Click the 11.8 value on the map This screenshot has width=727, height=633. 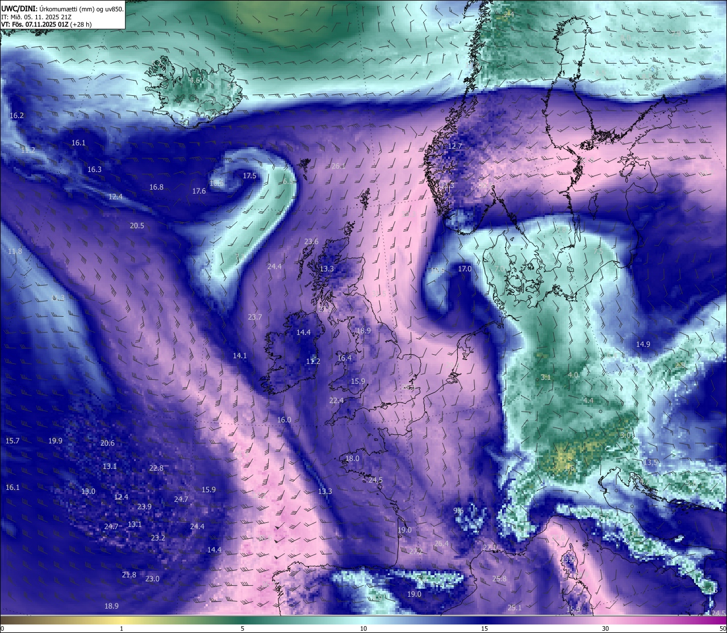click(x=15, y=251)
